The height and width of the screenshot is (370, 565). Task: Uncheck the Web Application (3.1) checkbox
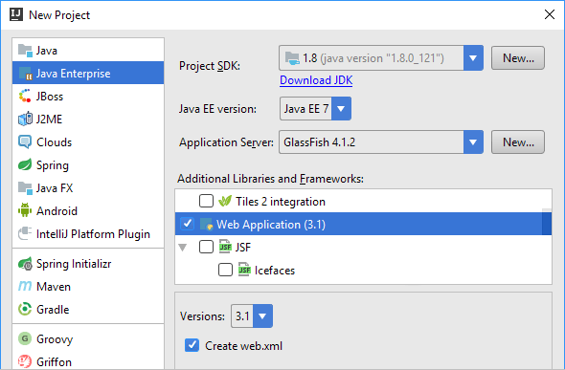(x=188, y=224)
